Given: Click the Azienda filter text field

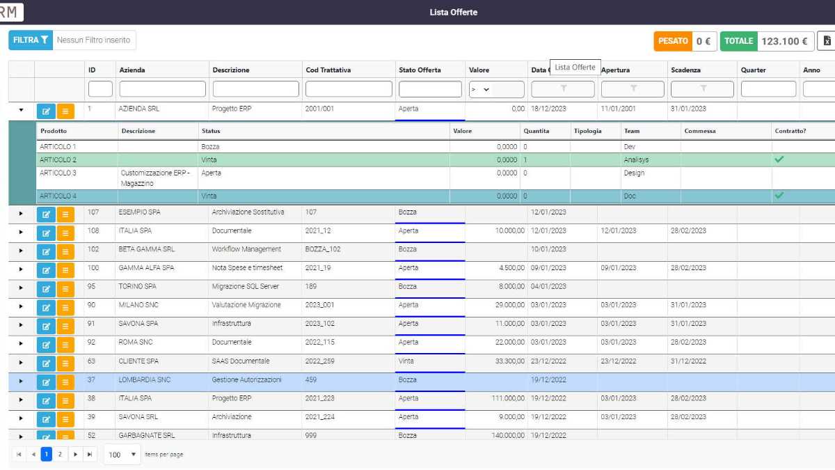Looking at the screenshot, I should click(x=162, y=89).
